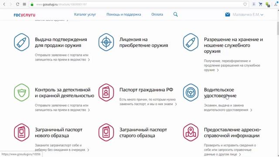Click the icon for new-style foreign passport
The width and height of the screenshot is (279, 157).
coord(22,133)
